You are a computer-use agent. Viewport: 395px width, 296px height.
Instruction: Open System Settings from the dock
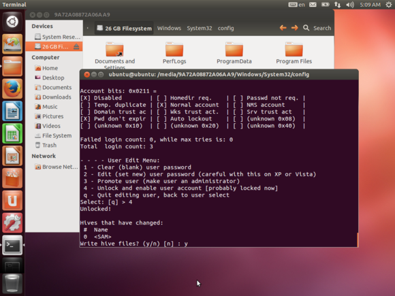(12, 223)
